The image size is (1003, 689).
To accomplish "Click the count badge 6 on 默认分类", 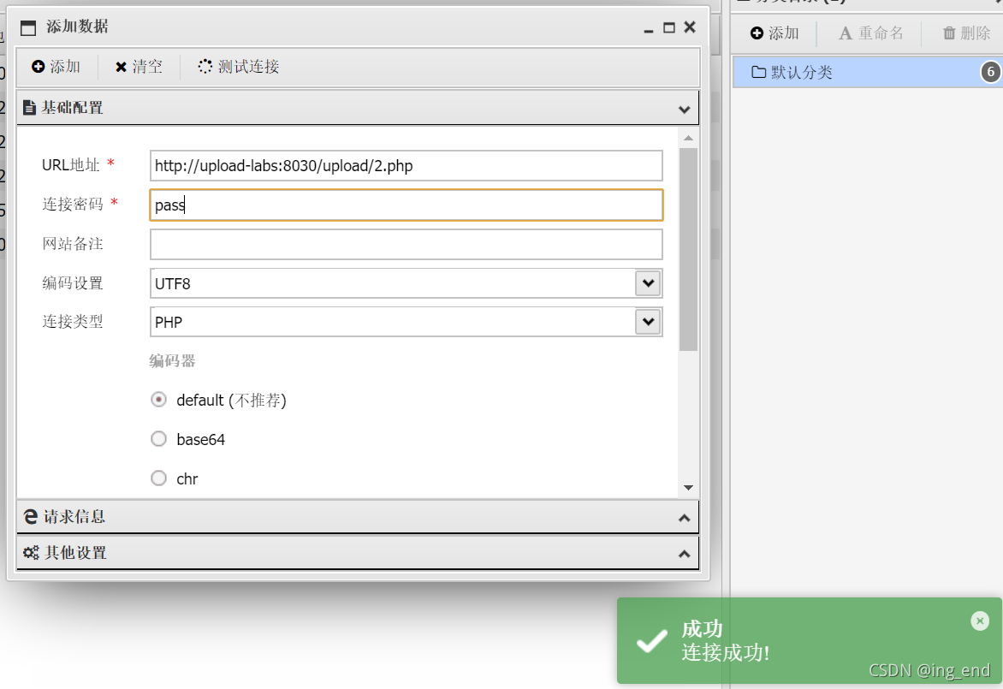I will (991, 72).
